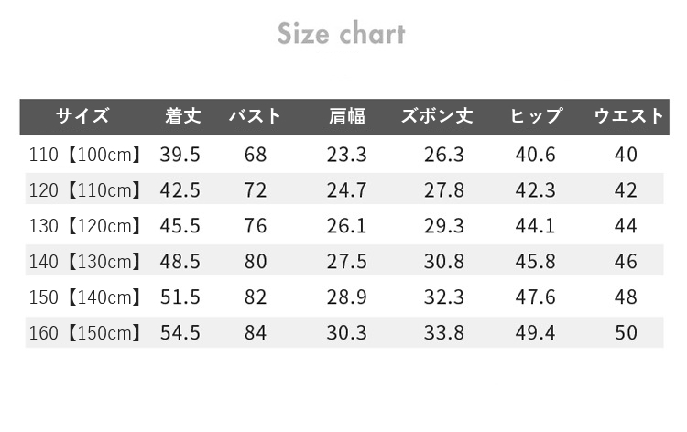Click the Size chart title
Image resolution: width=687 pixels, height=432 pixels.
click(342, 33)
